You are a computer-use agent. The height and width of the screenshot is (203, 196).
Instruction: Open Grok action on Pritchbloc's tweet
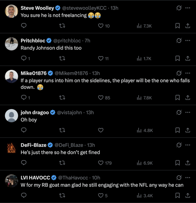pyautogui.click(x=179, y=41)
